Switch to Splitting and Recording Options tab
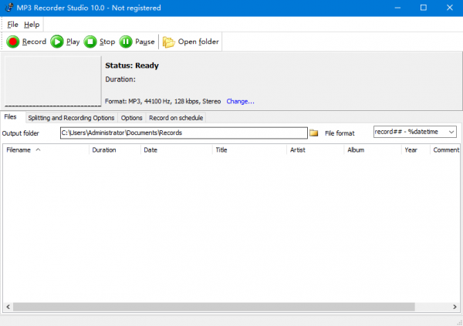This screenshot has height=326, width=463. [71, 118]
